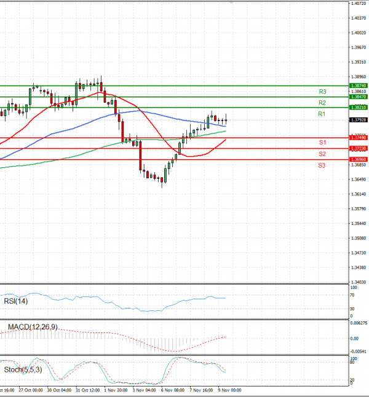Screen dimensions: 369x397
Task: Click the 7 Nov 16:00 time label
Action: pos(201,390)
